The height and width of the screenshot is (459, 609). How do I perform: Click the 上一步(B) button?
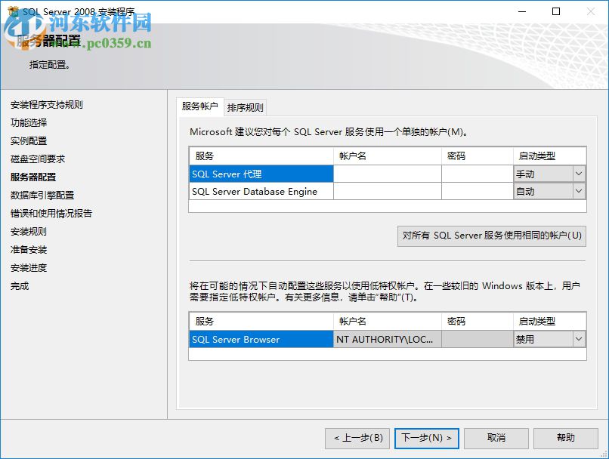coord(357,438)
